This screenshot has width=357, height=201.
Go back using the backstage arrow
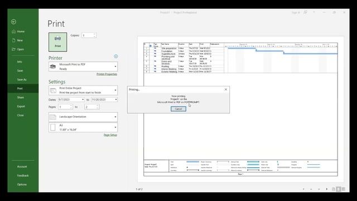tap(13, 22)
